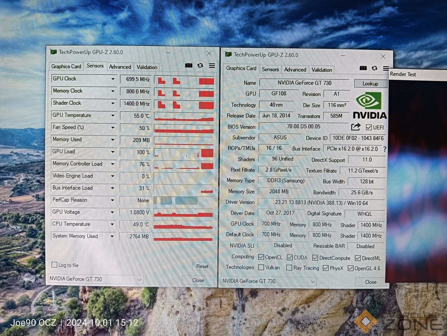Click the Bus Interface question mark icon

coord(385,149)
